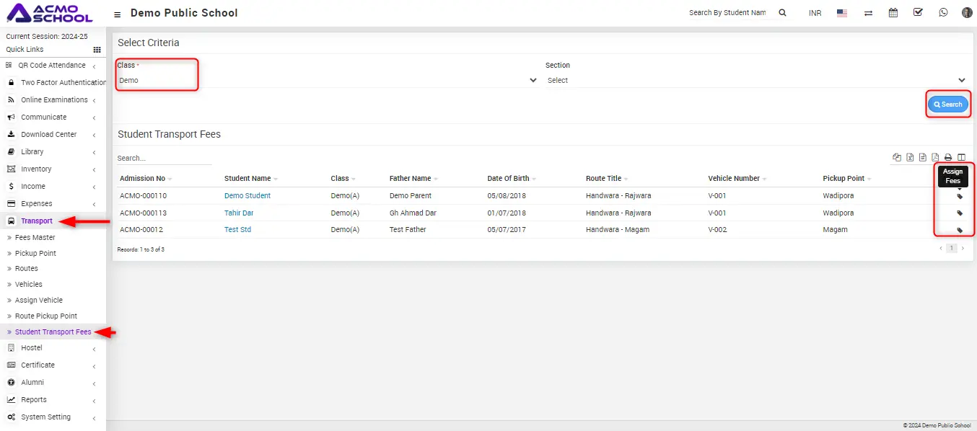Viewport: 977px width, 431px height.
Task: Open the task checklist icon in header
Action: click(918, 12)
